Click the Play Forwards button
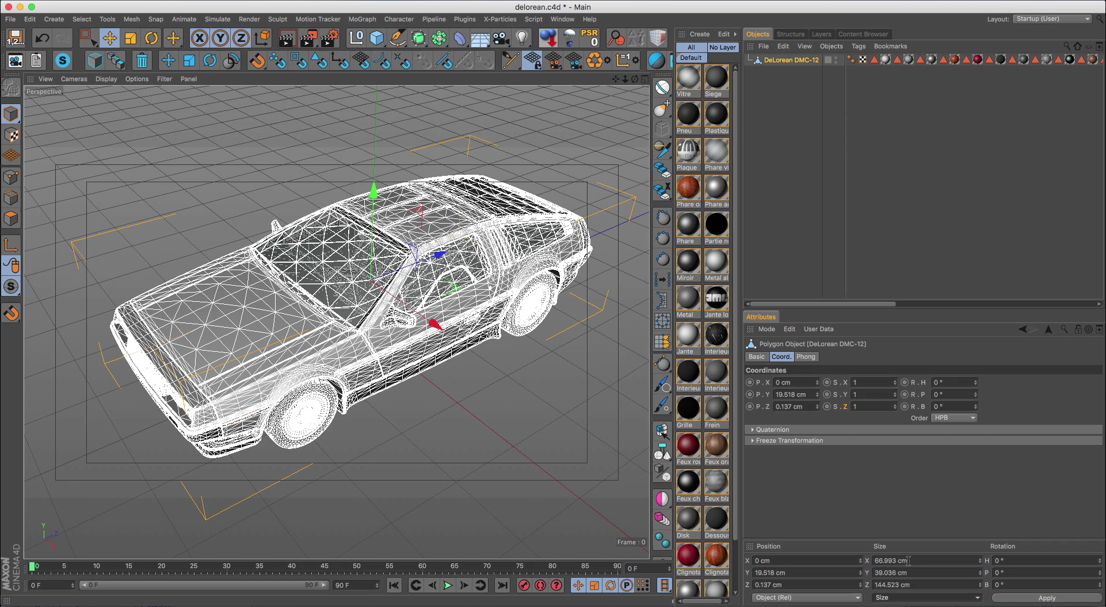The width and height of the screenshot is (1106, 607). pos(447,585)
